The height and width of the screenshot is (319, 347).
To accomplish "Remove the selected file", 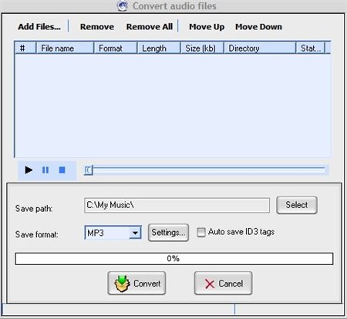I will (97, 27).
